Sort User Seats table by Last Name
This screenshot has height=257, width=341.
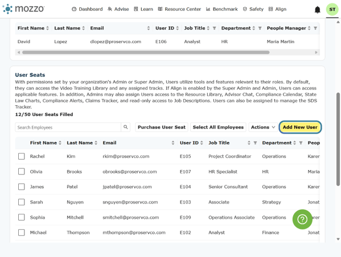click(x=96, y=143)
